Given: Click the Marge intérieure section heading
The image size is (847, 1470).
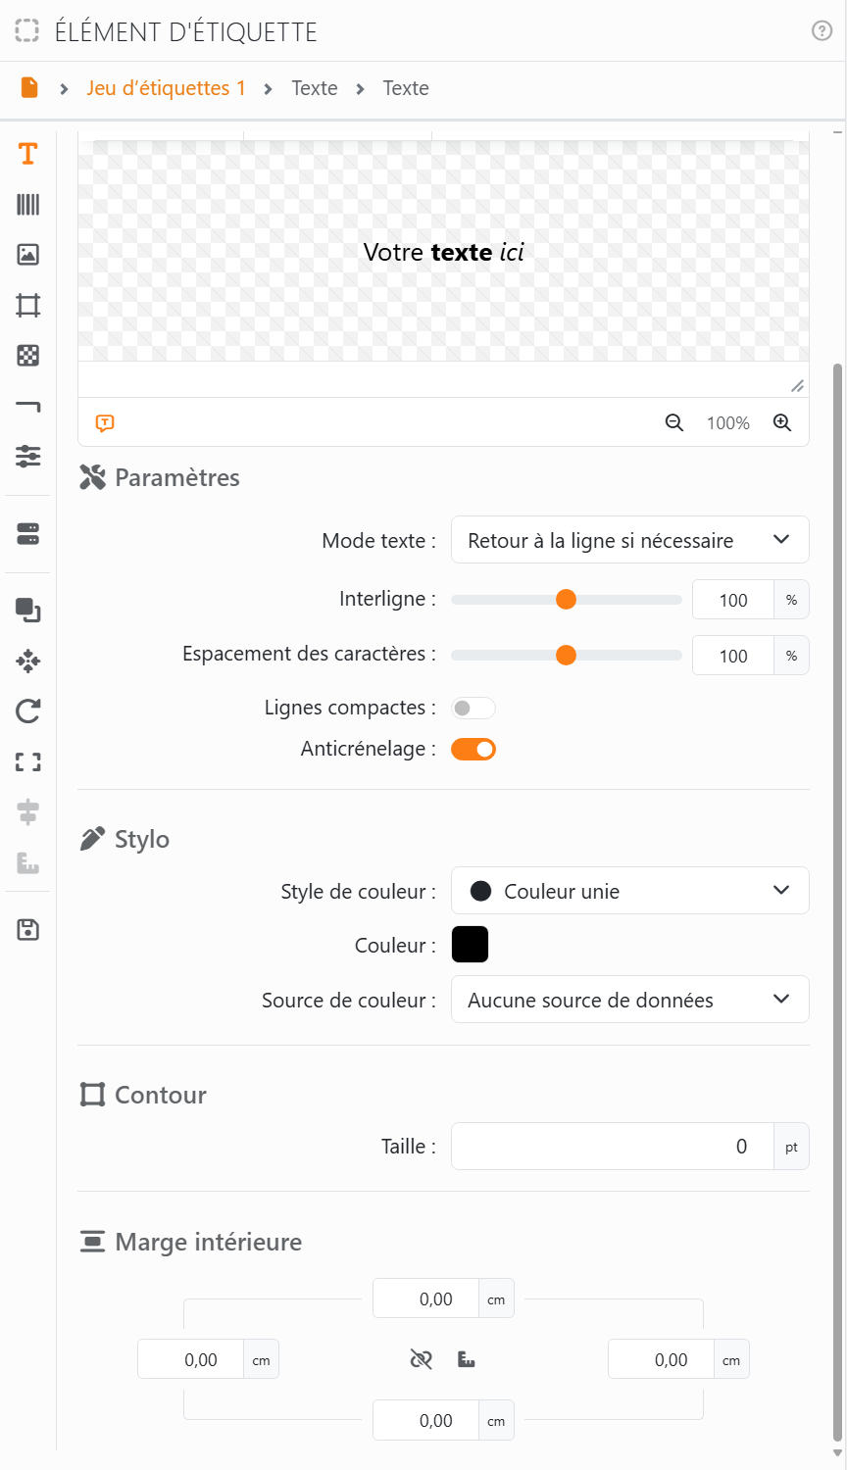Looking at the screenshot, I should tap(209, 1242).
